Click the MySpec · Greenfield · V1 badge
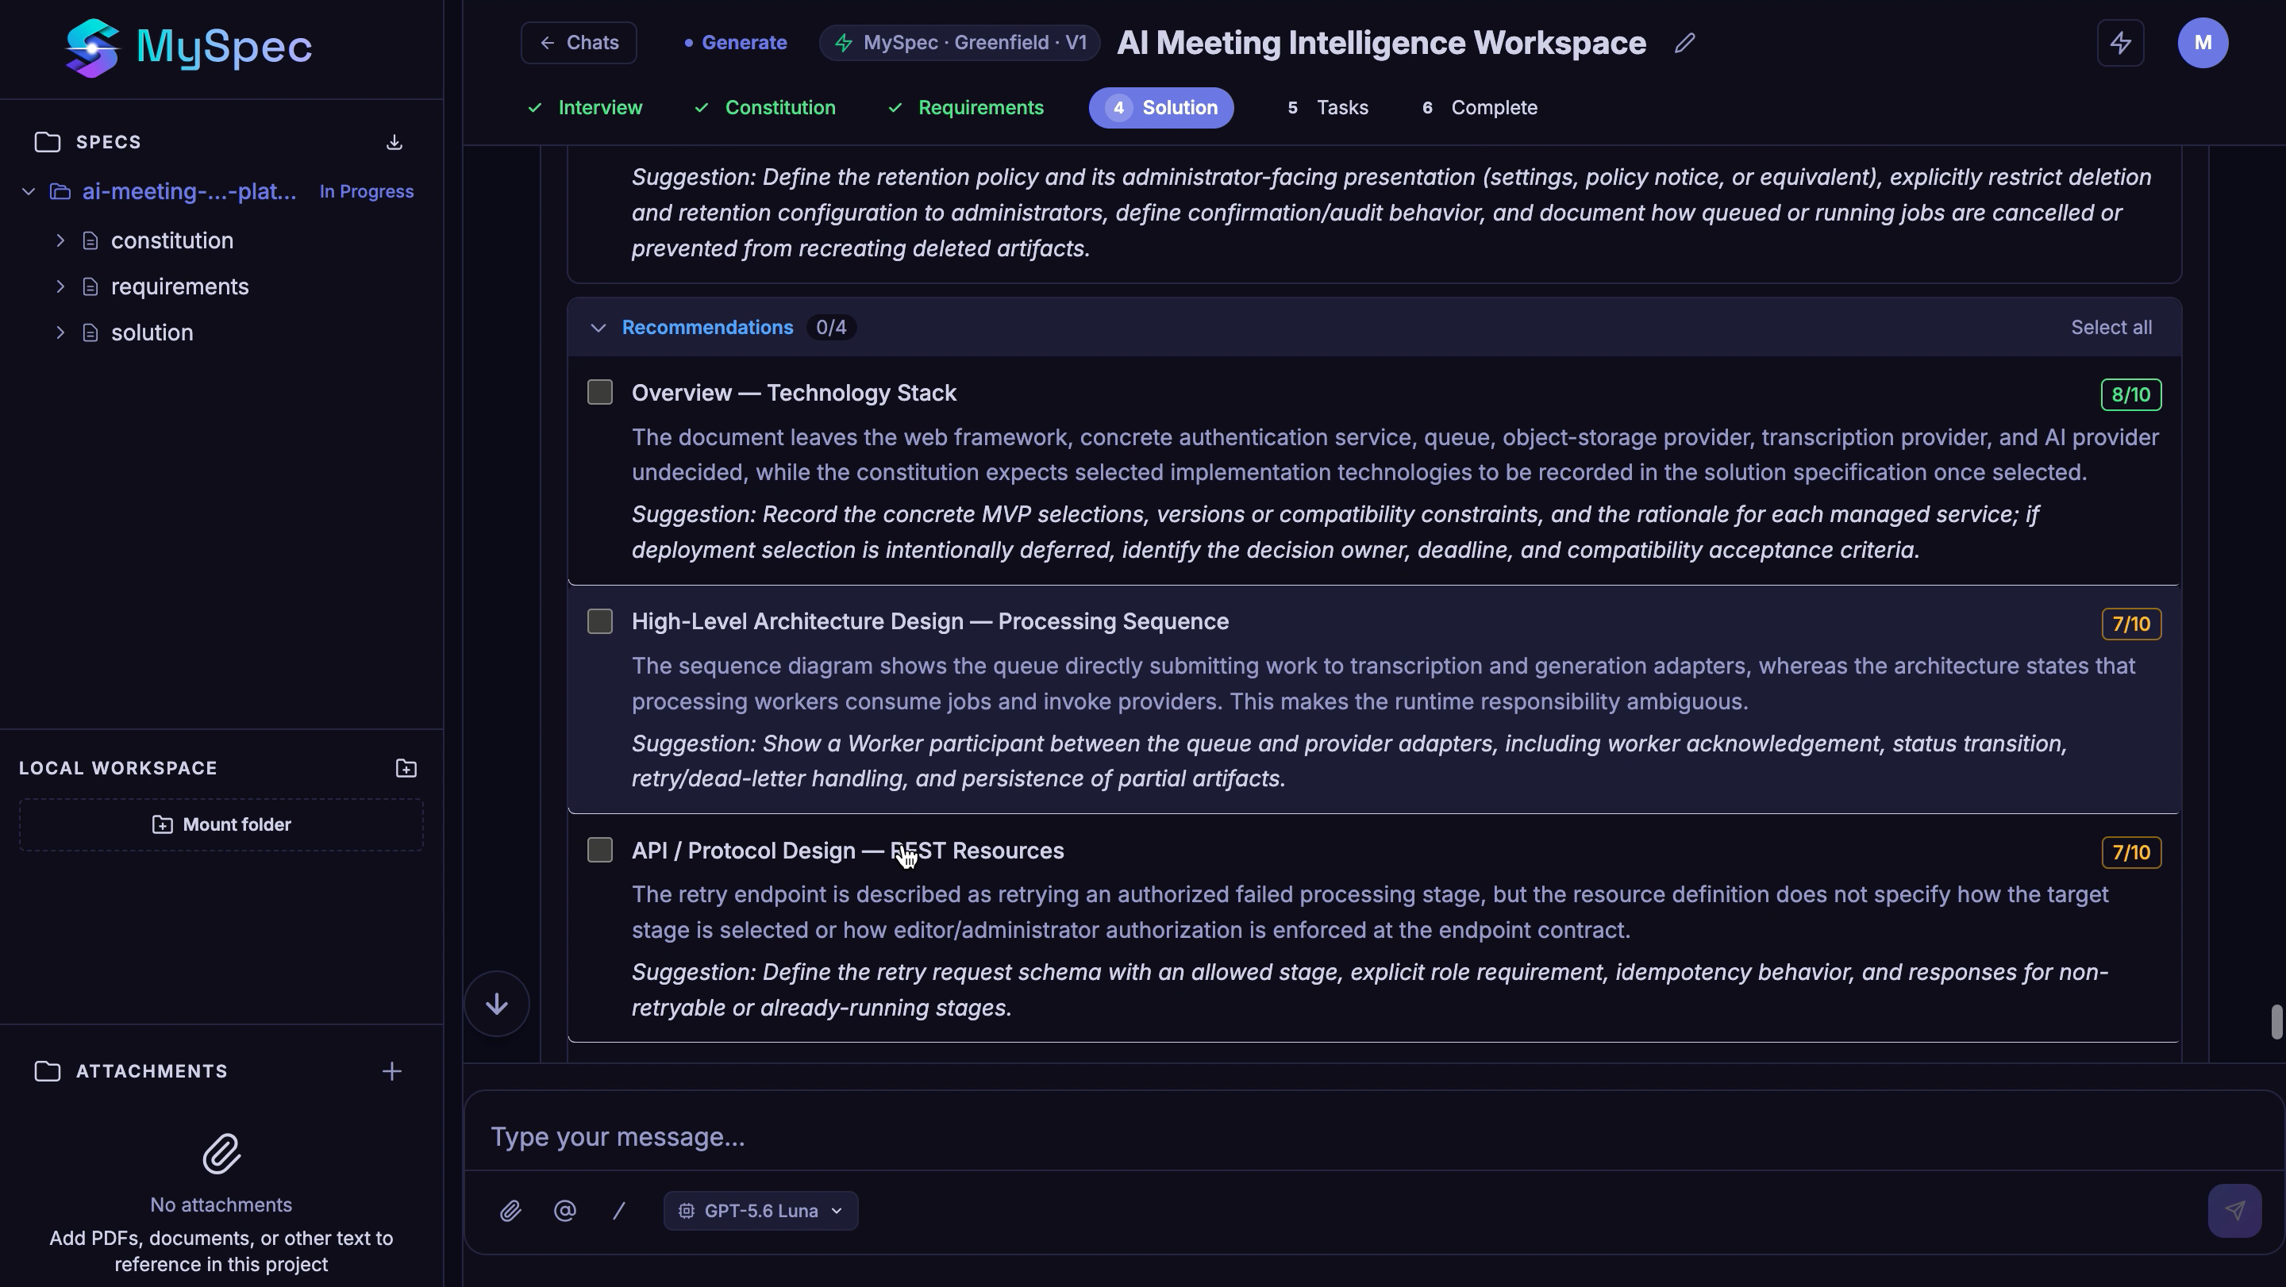Image resolution: width=2286 pixels, height=1287 pixels. coord(960,43)
